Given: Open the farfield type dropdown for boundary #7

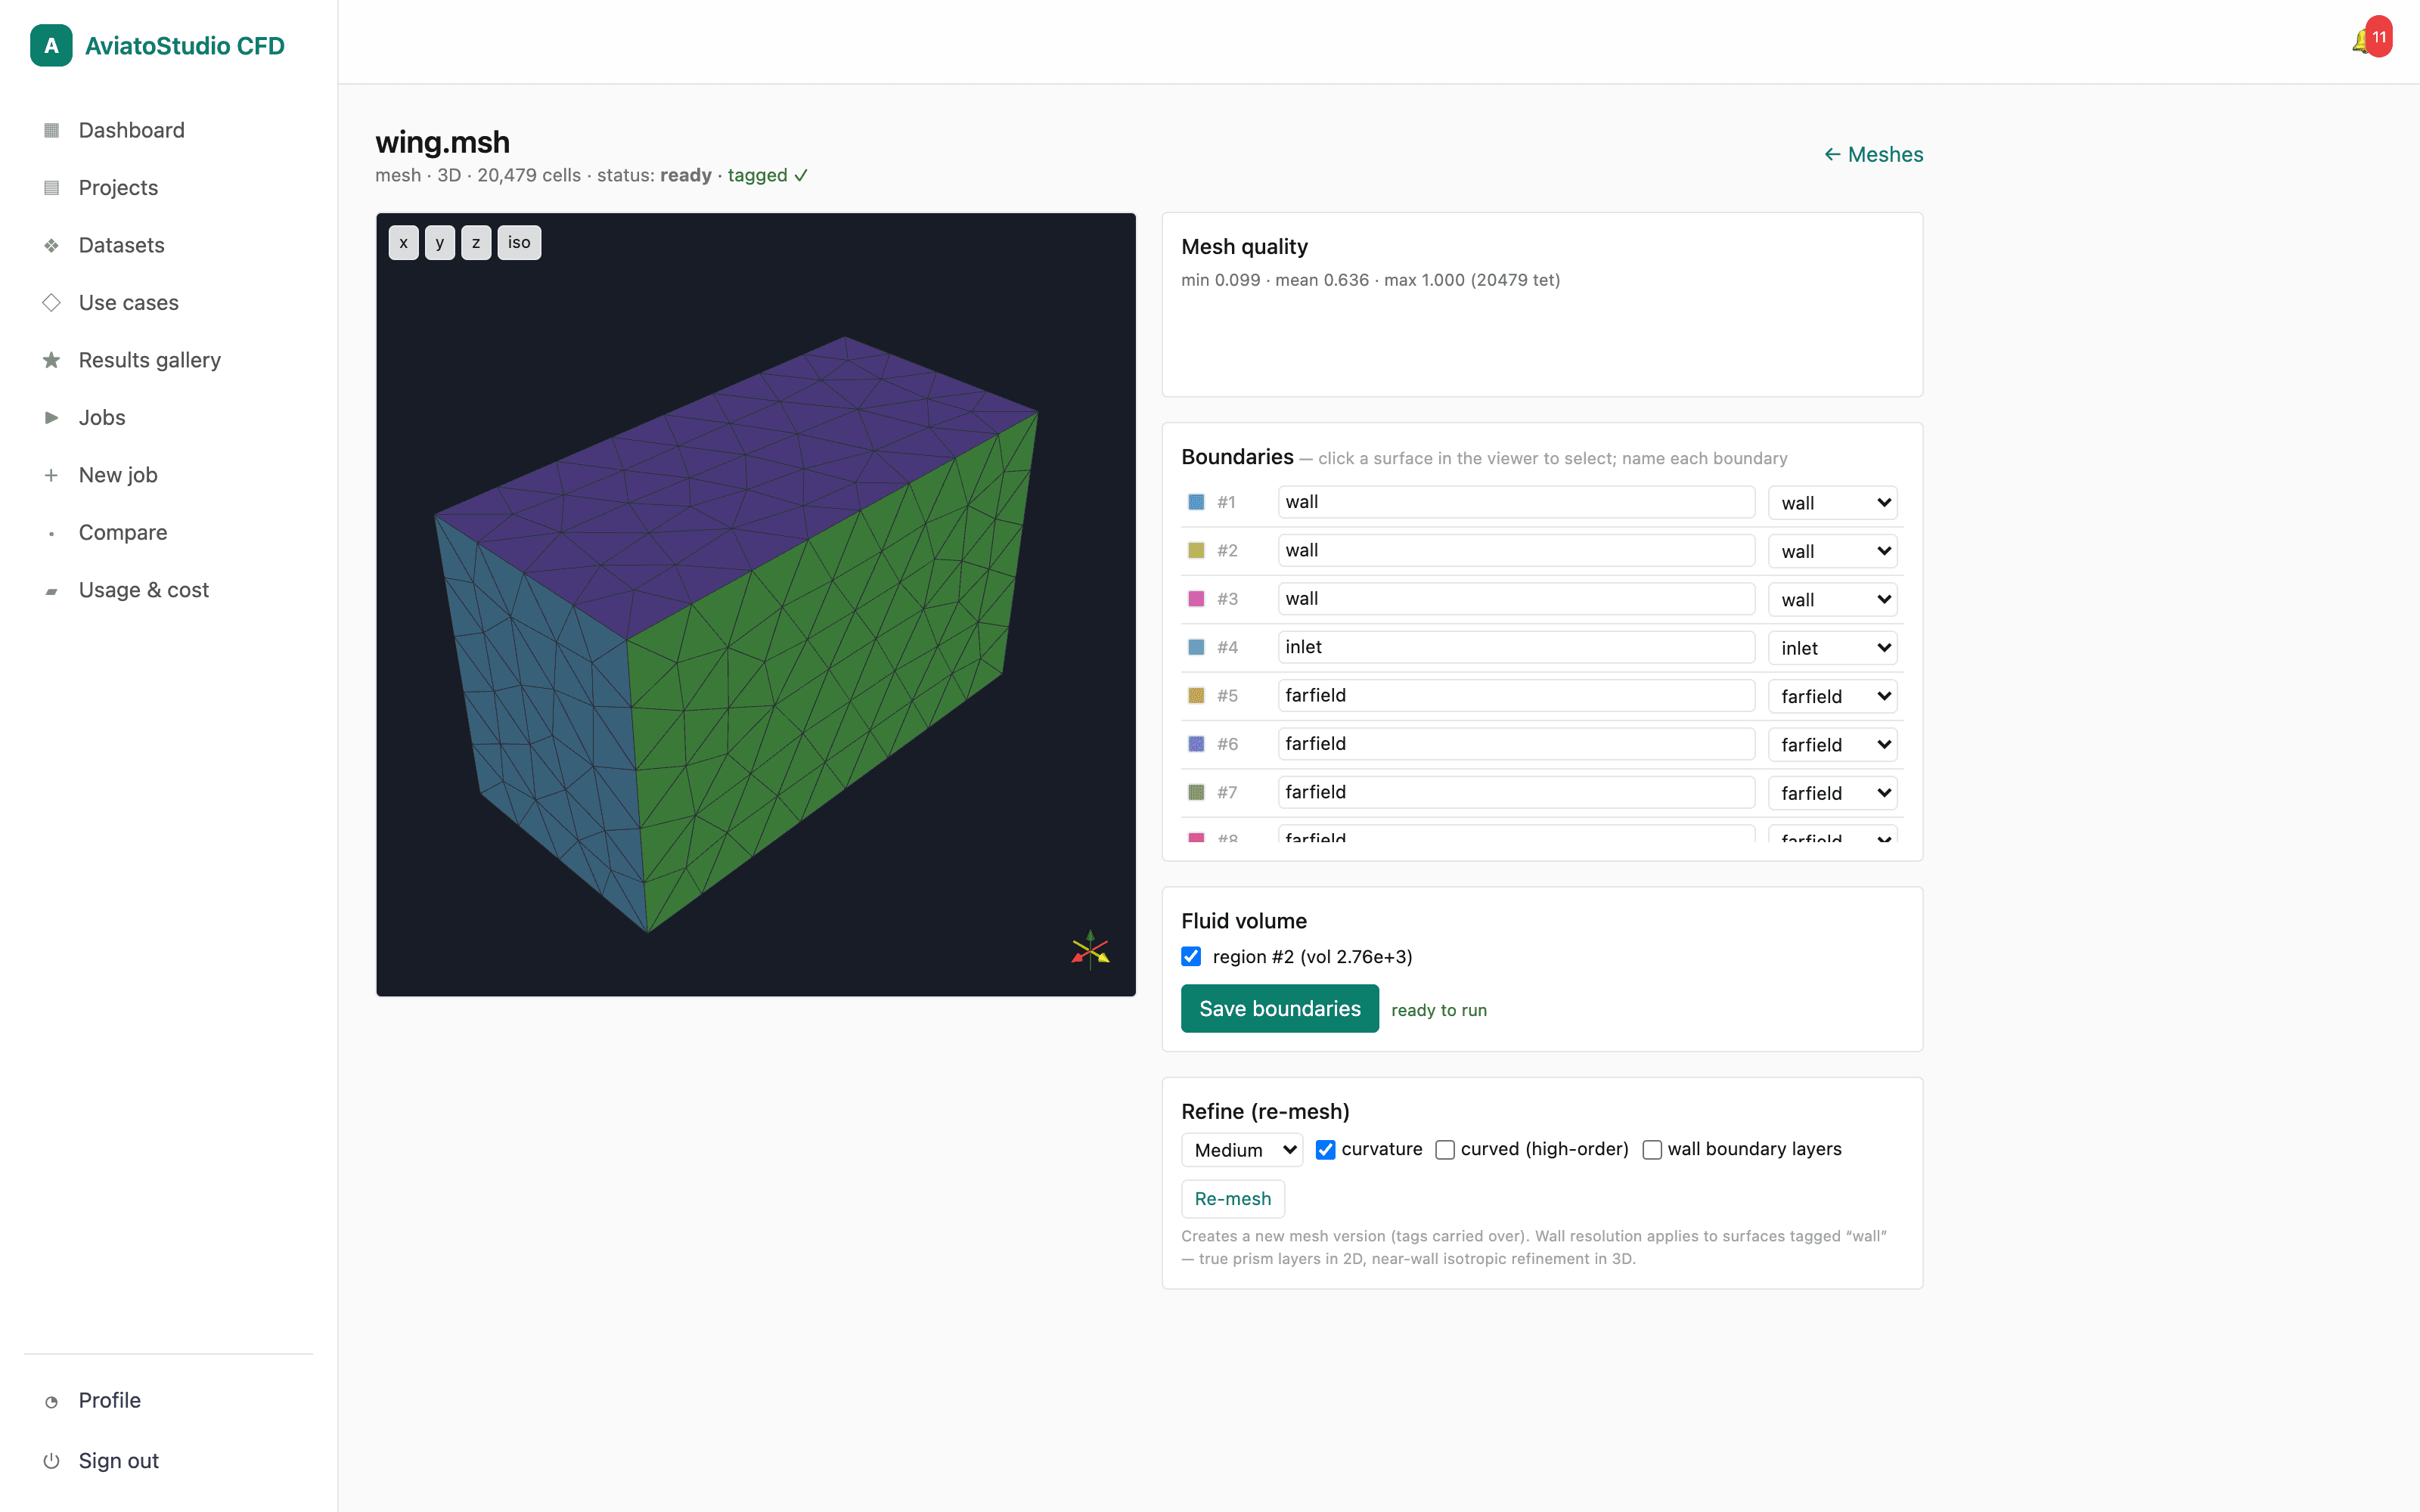Looking at the screenshot, I should [x=1833, y=793].
